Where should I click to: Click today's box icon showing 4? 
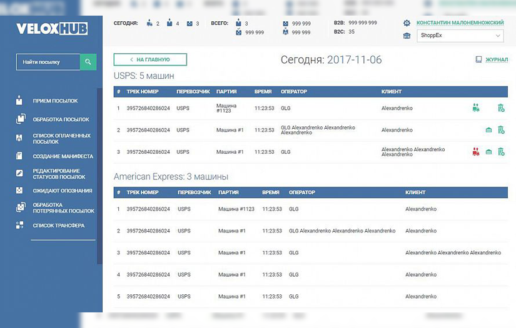click(169, 22)
